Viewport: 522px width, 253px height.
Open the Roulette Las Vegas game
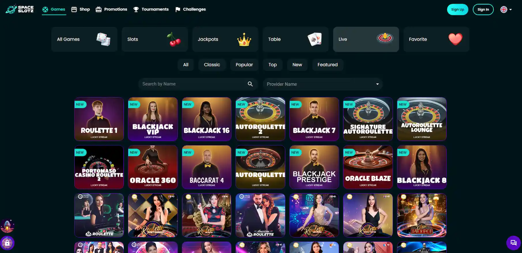coord(314,215)
